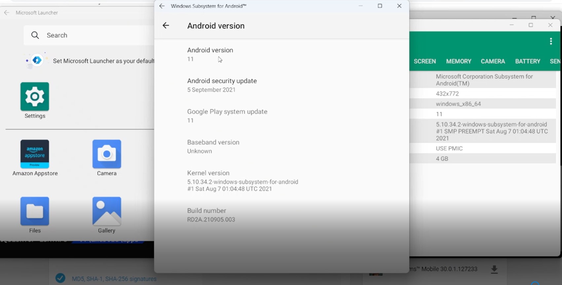Click the windows_x86_64 value row

(x=483, y=104)
